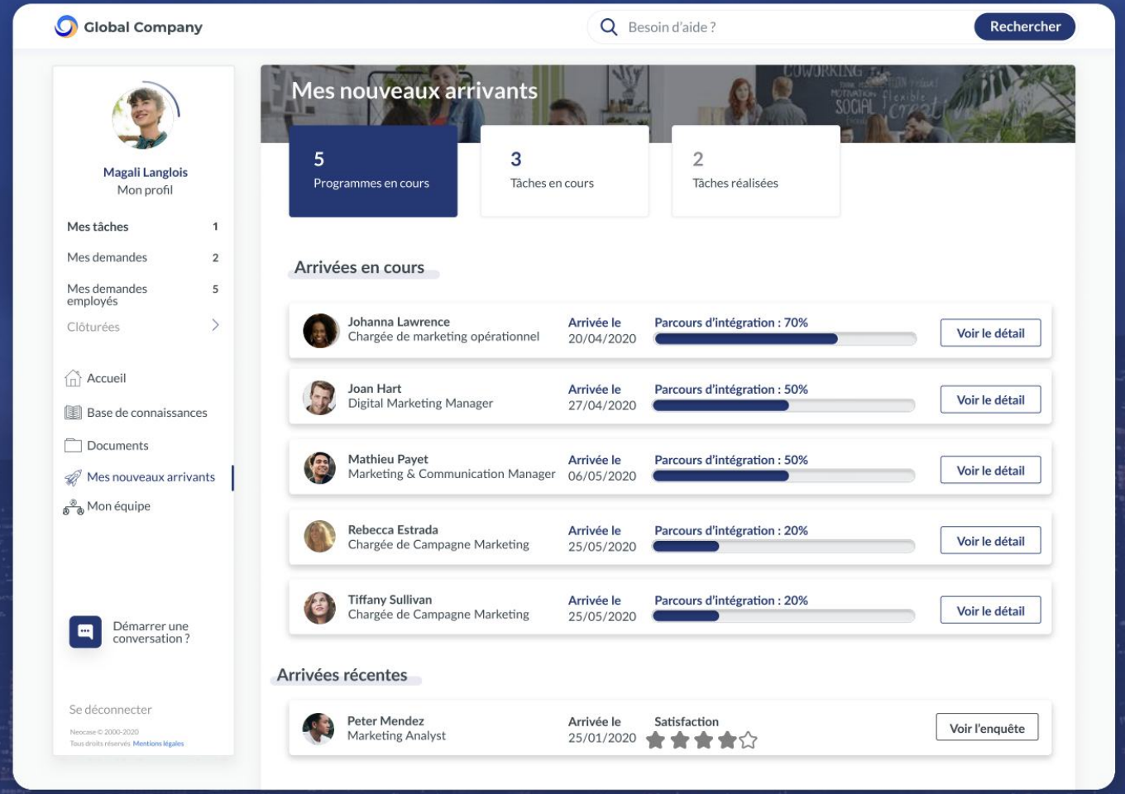Image resolution: width=1125 pixels, height=794 pixels.
Task: Click the fifth empty satisfaction star
Action: coord(749,740)
